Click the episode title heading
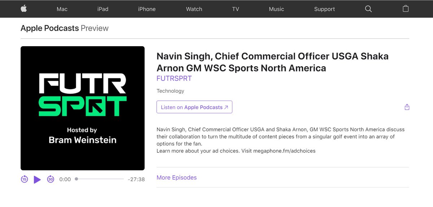433x207 pixels. [272, 62]
